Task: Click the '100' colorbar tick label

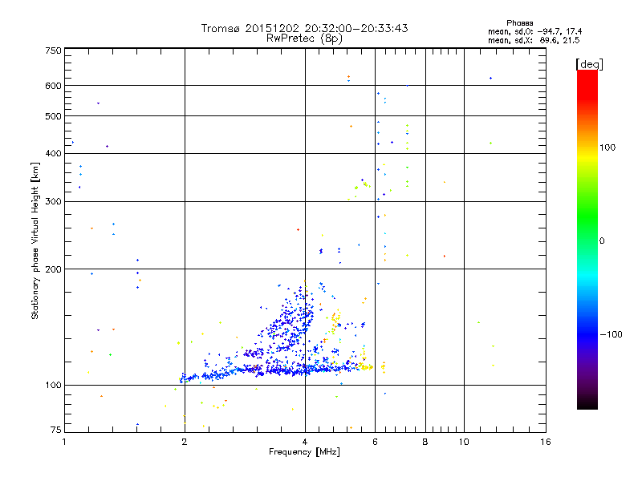Action: pos(607,148)
